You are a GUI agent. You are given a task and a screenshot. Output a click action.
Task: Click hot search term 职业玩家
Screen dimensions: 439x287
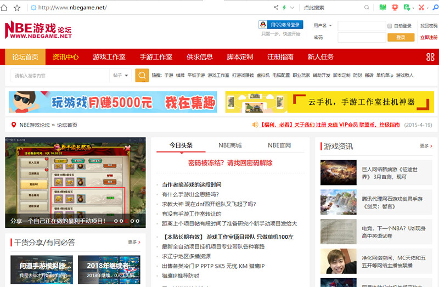tap(301, 75)
